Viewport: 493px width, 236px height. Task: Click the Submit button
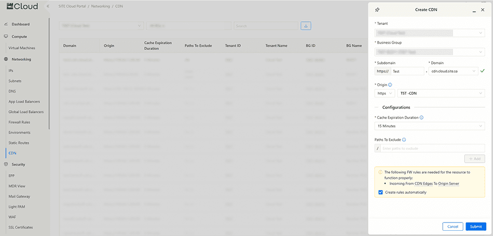pyautogui.click(x=476, y=227)
